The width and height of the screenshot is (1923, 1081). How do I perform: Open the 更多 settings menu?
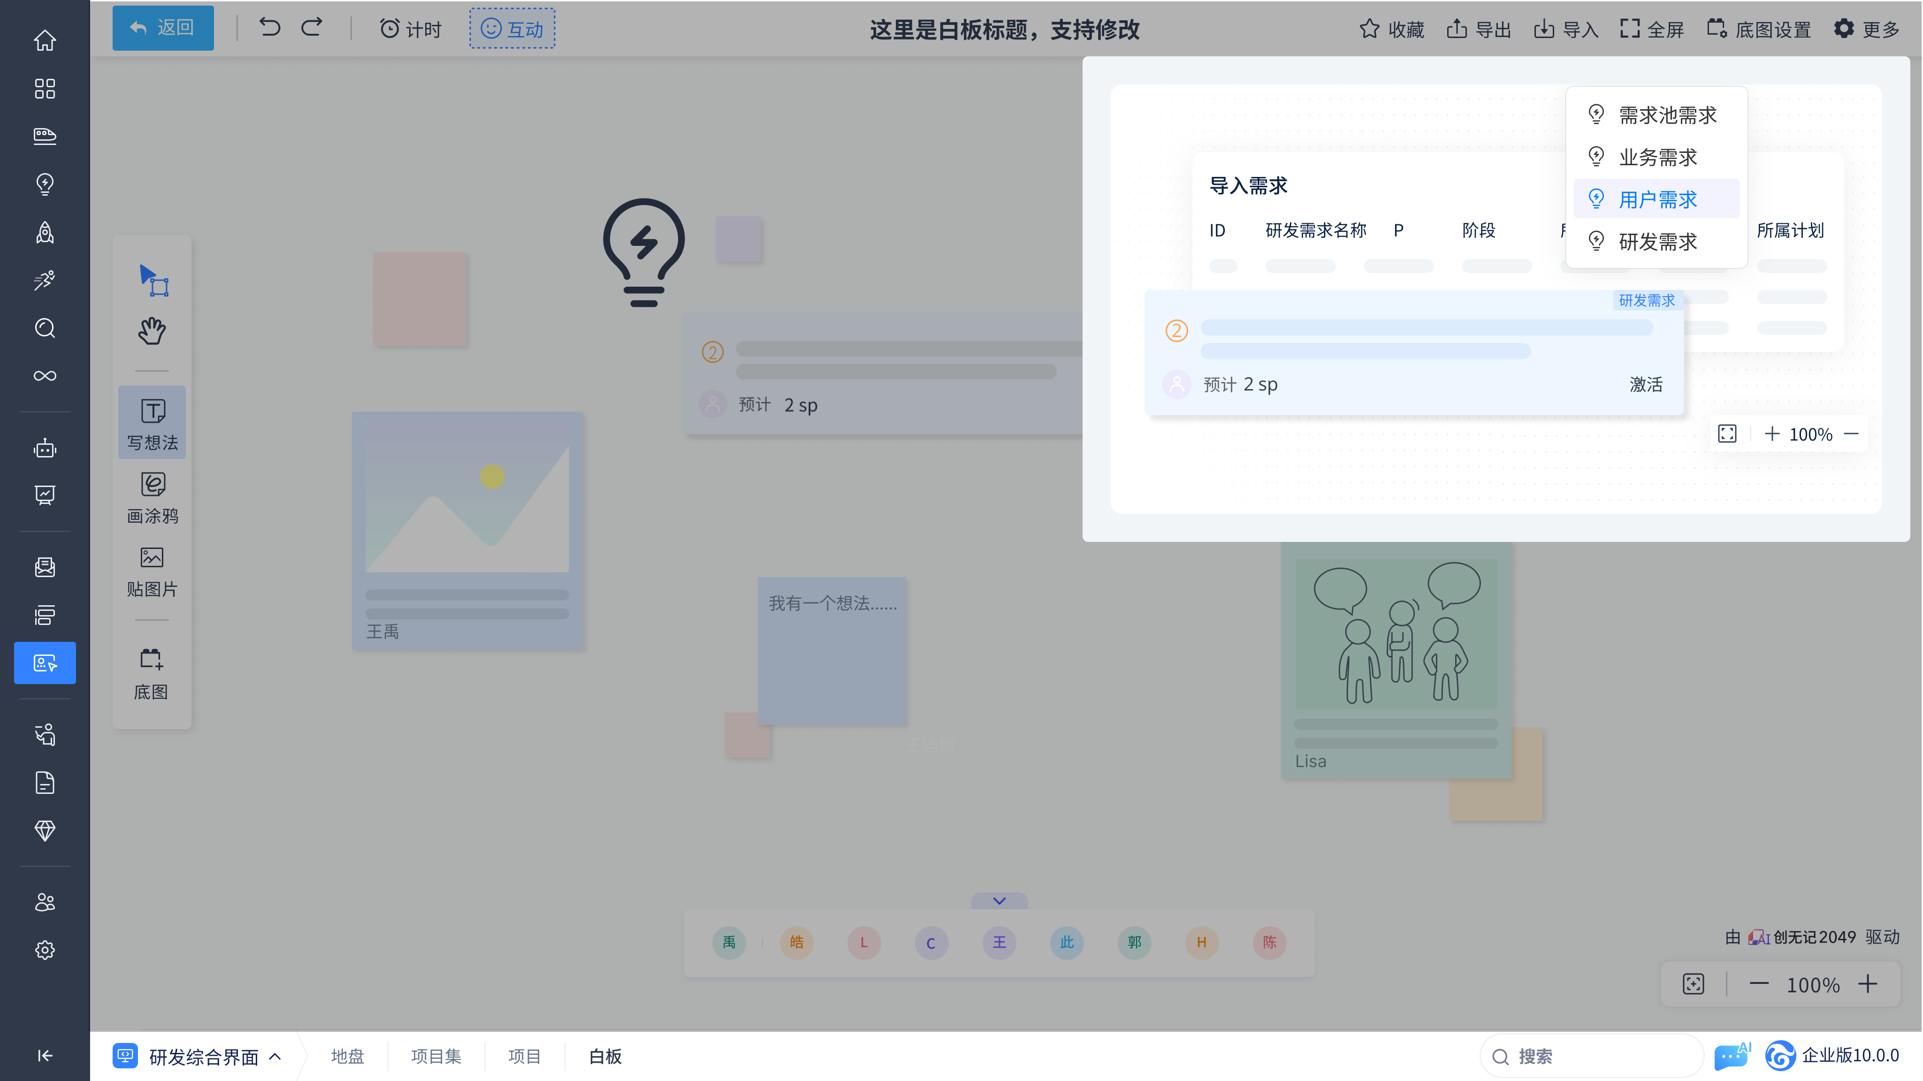pyautogui.click(x=1867, y=29)
